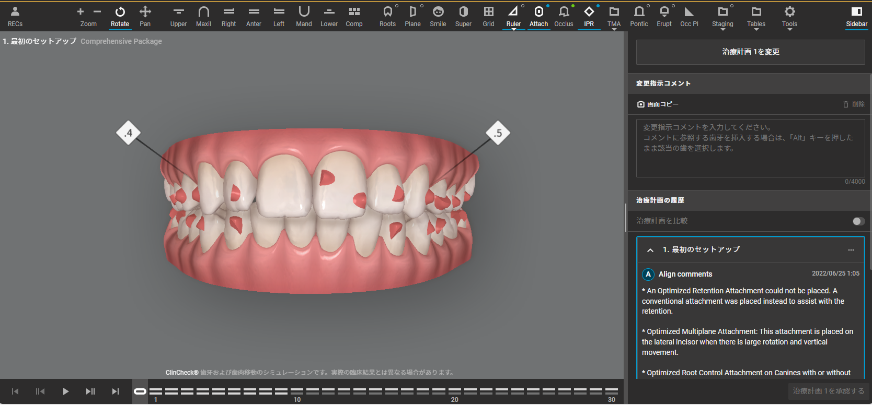Click the 2022/06/25 1:05 timestamp
This screenshot has height=405, width=872.
pos(835,273)
